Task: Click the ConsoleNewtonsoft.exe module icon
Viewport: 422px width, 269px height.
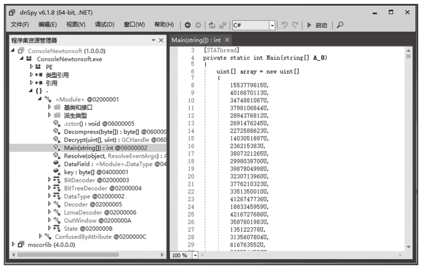Action: point(29,59)
